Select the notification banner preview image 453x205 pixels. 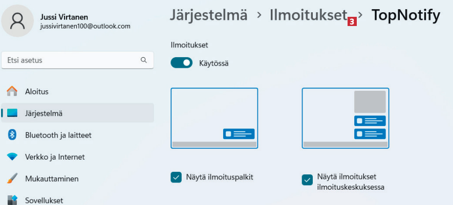click(214, 118)
